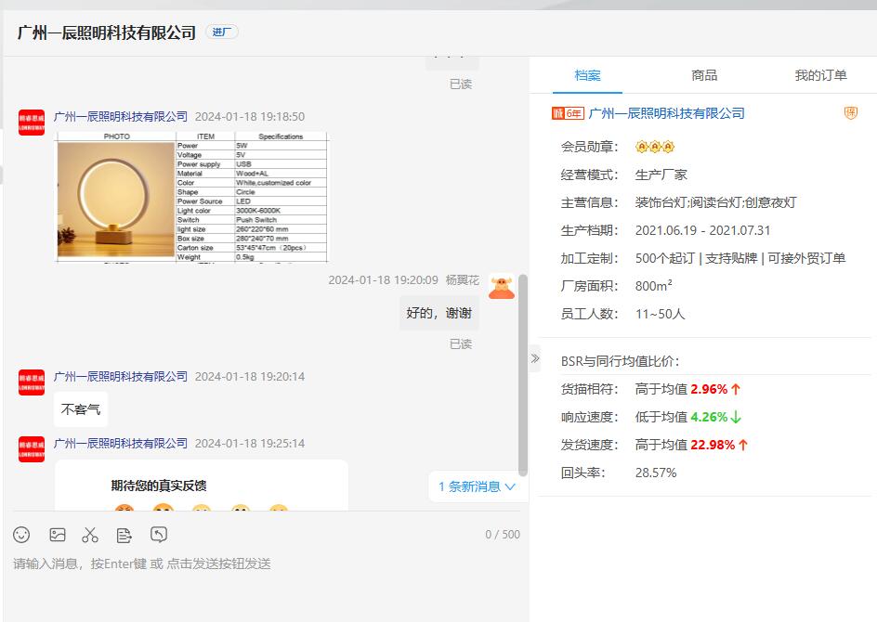Image resolution: width=877 pixels, height=622 pixels.
Task: Collapse the right info panel with double-chevron
Action: 534,358
